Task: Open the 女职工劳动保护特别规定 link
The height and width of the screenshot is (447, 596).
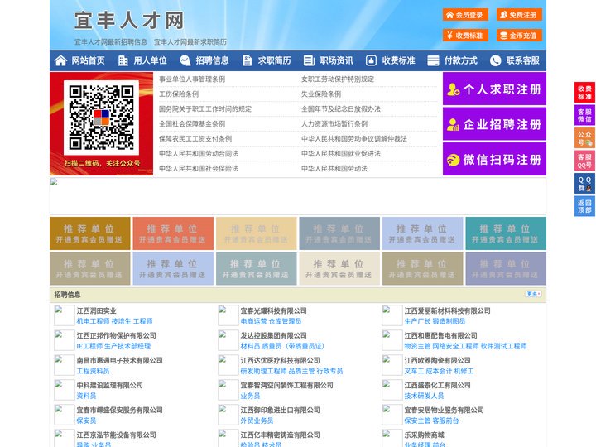Action: pyautogui.click(x=338, y=79)
